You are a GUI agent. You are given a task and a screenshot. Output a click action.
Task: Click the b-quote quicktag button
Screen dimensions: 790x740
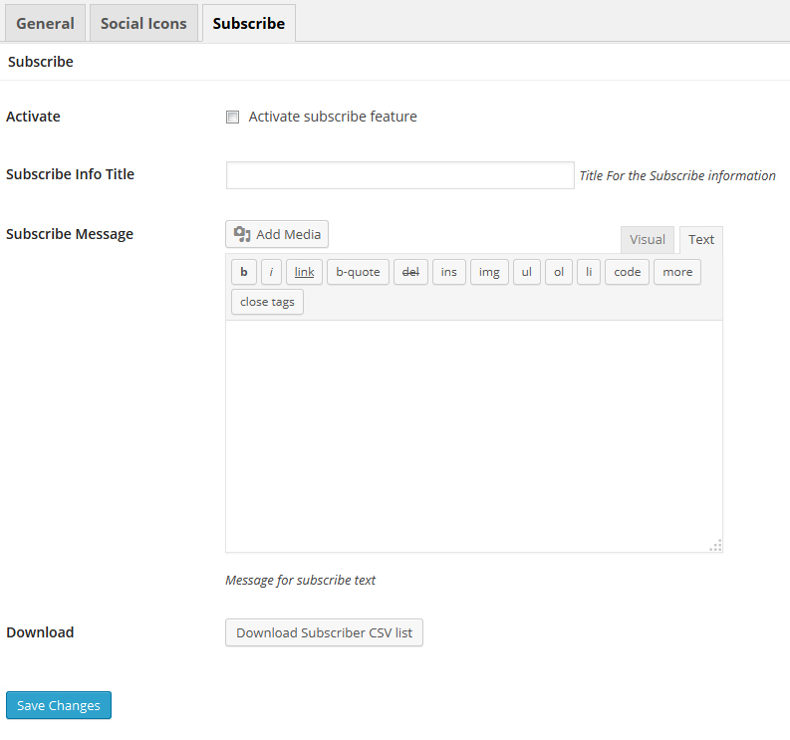pos(358,272)
